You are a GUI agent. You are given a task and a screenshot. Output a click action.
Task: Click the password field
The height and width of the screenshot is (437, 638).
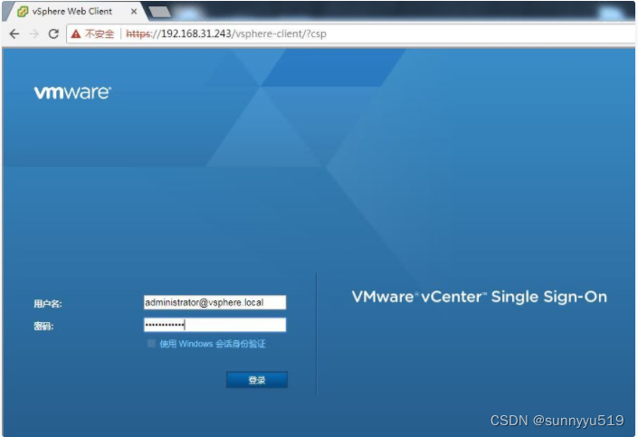pos(214,325)
